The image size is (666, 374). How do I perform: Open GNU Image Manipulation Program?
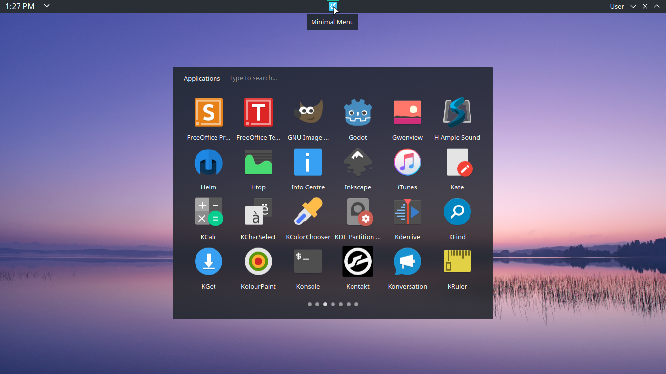tap(308, 112)
